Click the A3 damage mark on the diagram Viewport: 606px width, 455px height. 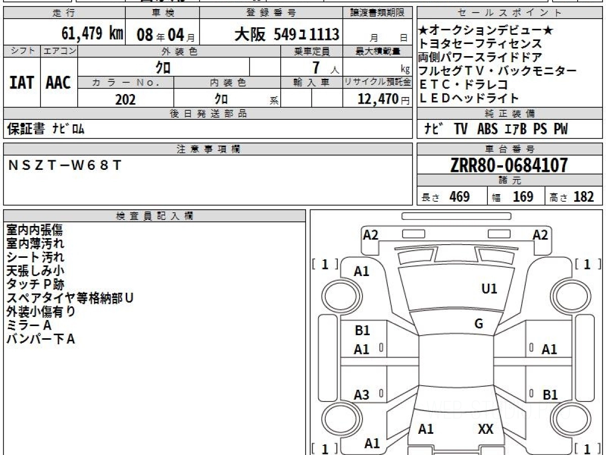(x=362, y=395)
